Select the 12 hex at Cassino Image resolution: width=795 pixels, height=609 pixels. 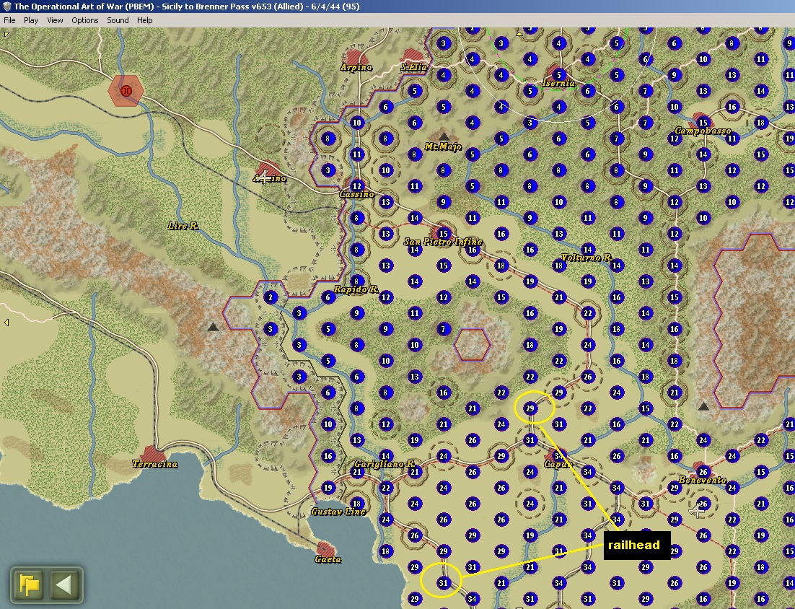point(357,185)
